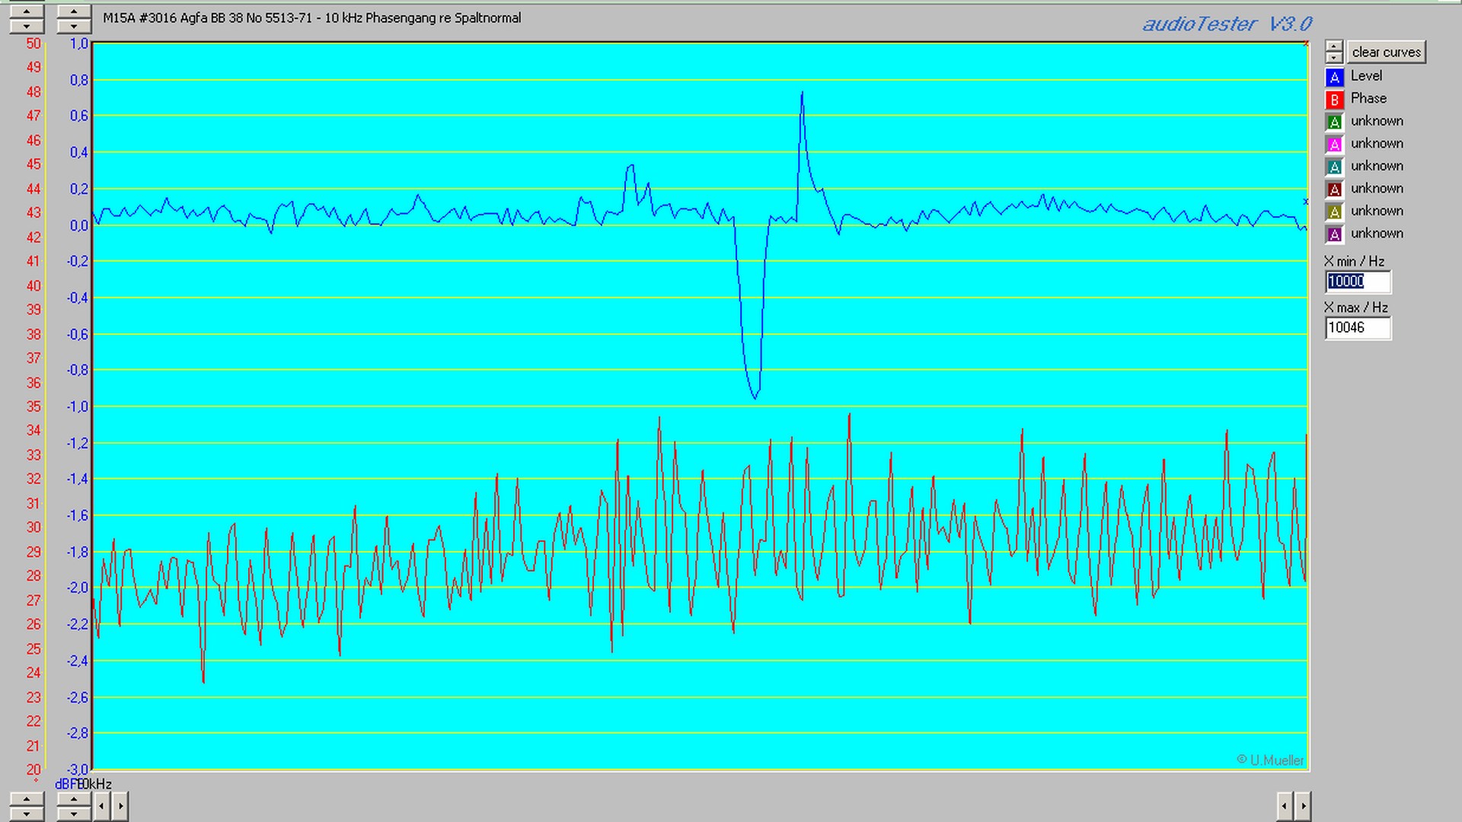Click right arrow at bottom-right of graph
The image size is (1462, 822).
click(x=1303, y=805)
